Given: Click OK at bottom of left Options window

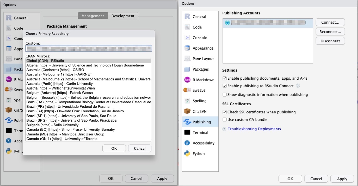Looking at the screenshot, I should (x=111, y=178).
